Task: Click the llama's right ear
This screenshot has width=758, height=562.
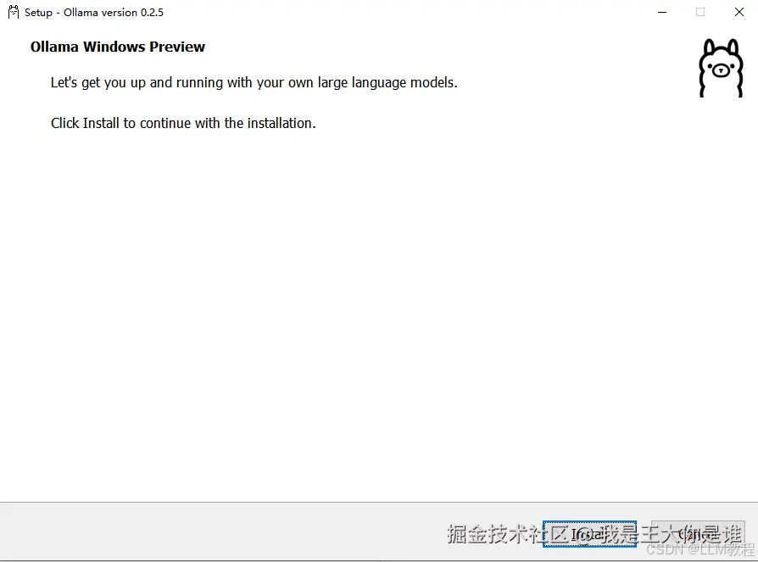Action: pyautogui.click(x=734, y=47)
